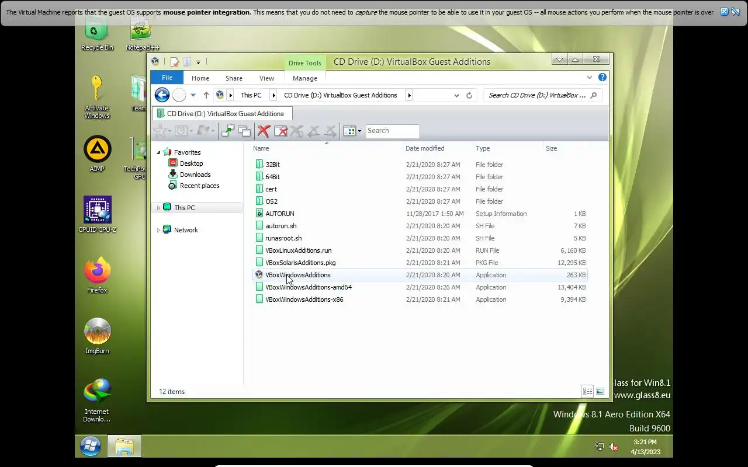Click the boxed red X toolbar icon

click(x=280, y=131)
